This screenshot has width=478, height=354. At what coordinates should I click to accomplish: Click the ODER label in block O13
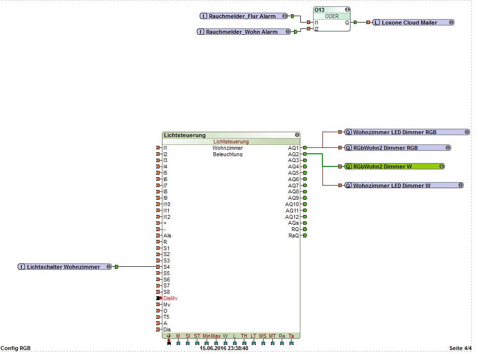332,16
